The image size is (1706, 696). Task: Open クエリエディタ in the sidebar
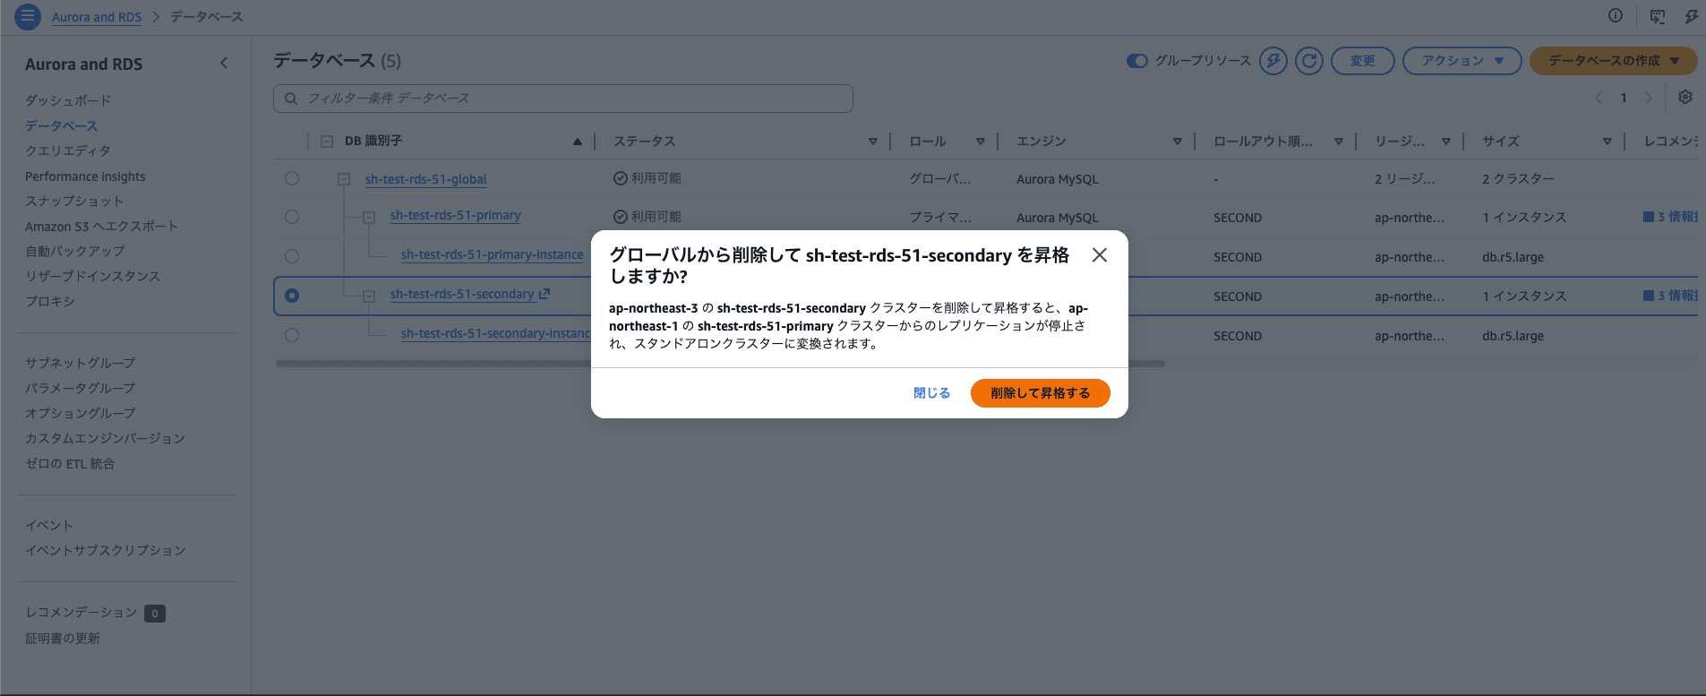point(68,150)
